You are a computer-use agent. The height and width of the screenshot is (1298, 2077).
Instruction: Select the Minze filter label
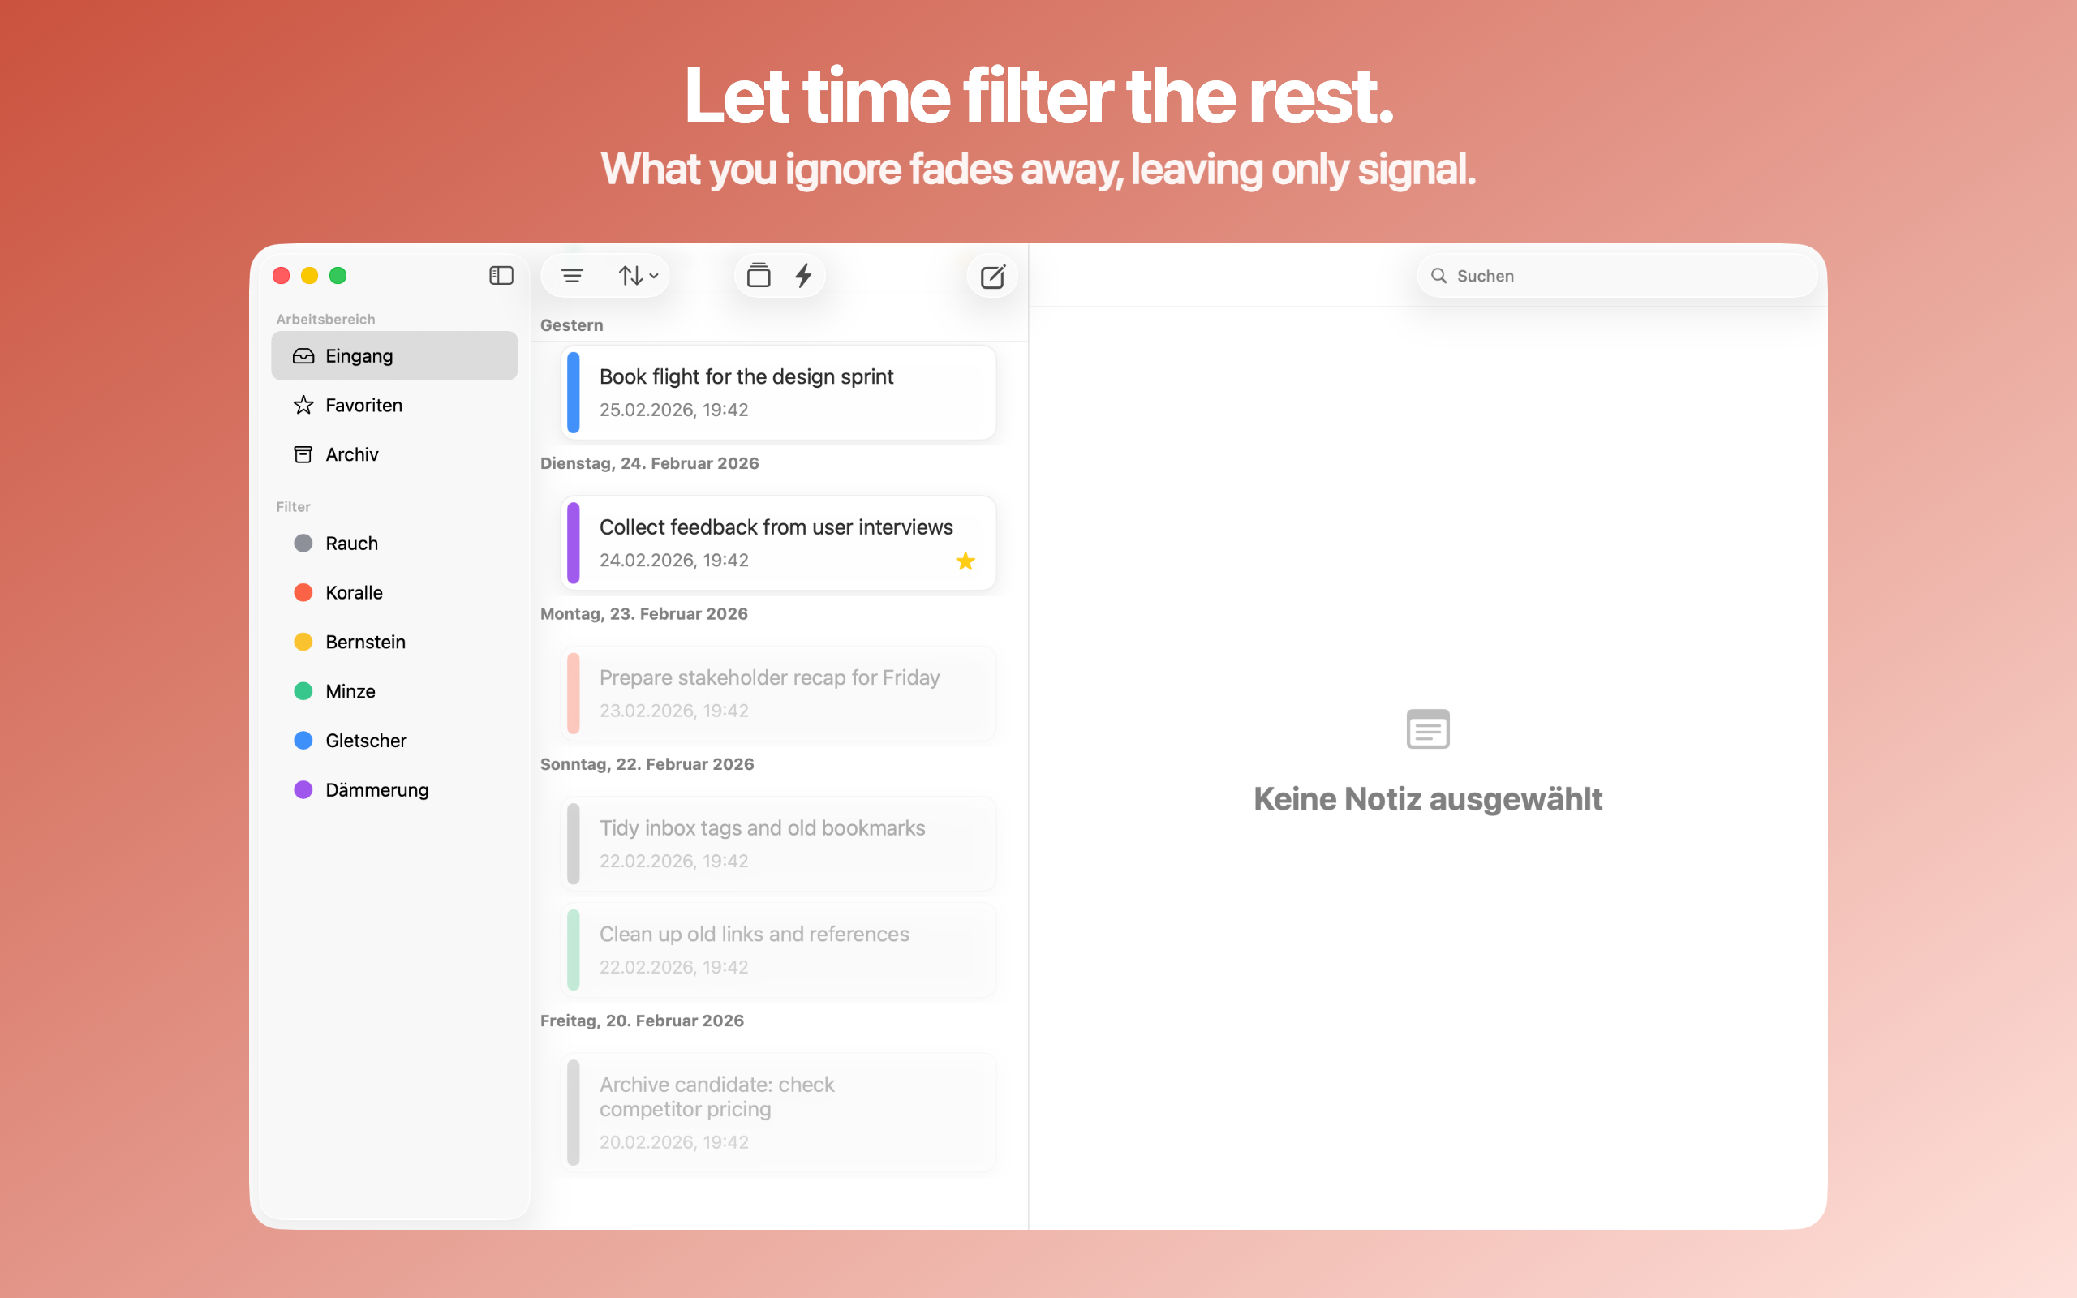pyautogui.click(x=350, y=691)
